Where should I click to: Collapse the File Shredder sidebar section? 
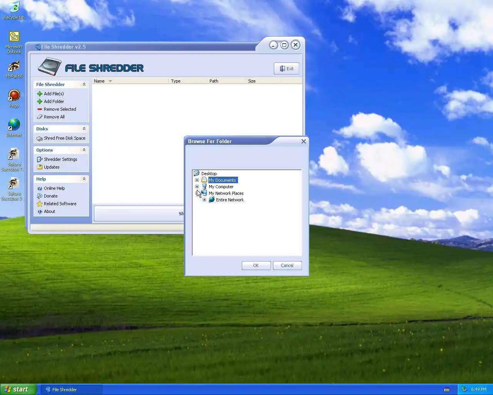(x=84, y=84)
